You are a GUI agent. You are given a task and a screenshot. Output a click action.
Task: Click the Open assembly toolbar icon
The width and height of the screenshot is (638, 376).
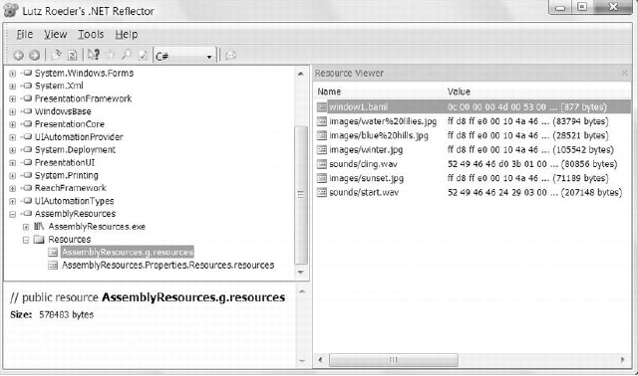(57, 55)
